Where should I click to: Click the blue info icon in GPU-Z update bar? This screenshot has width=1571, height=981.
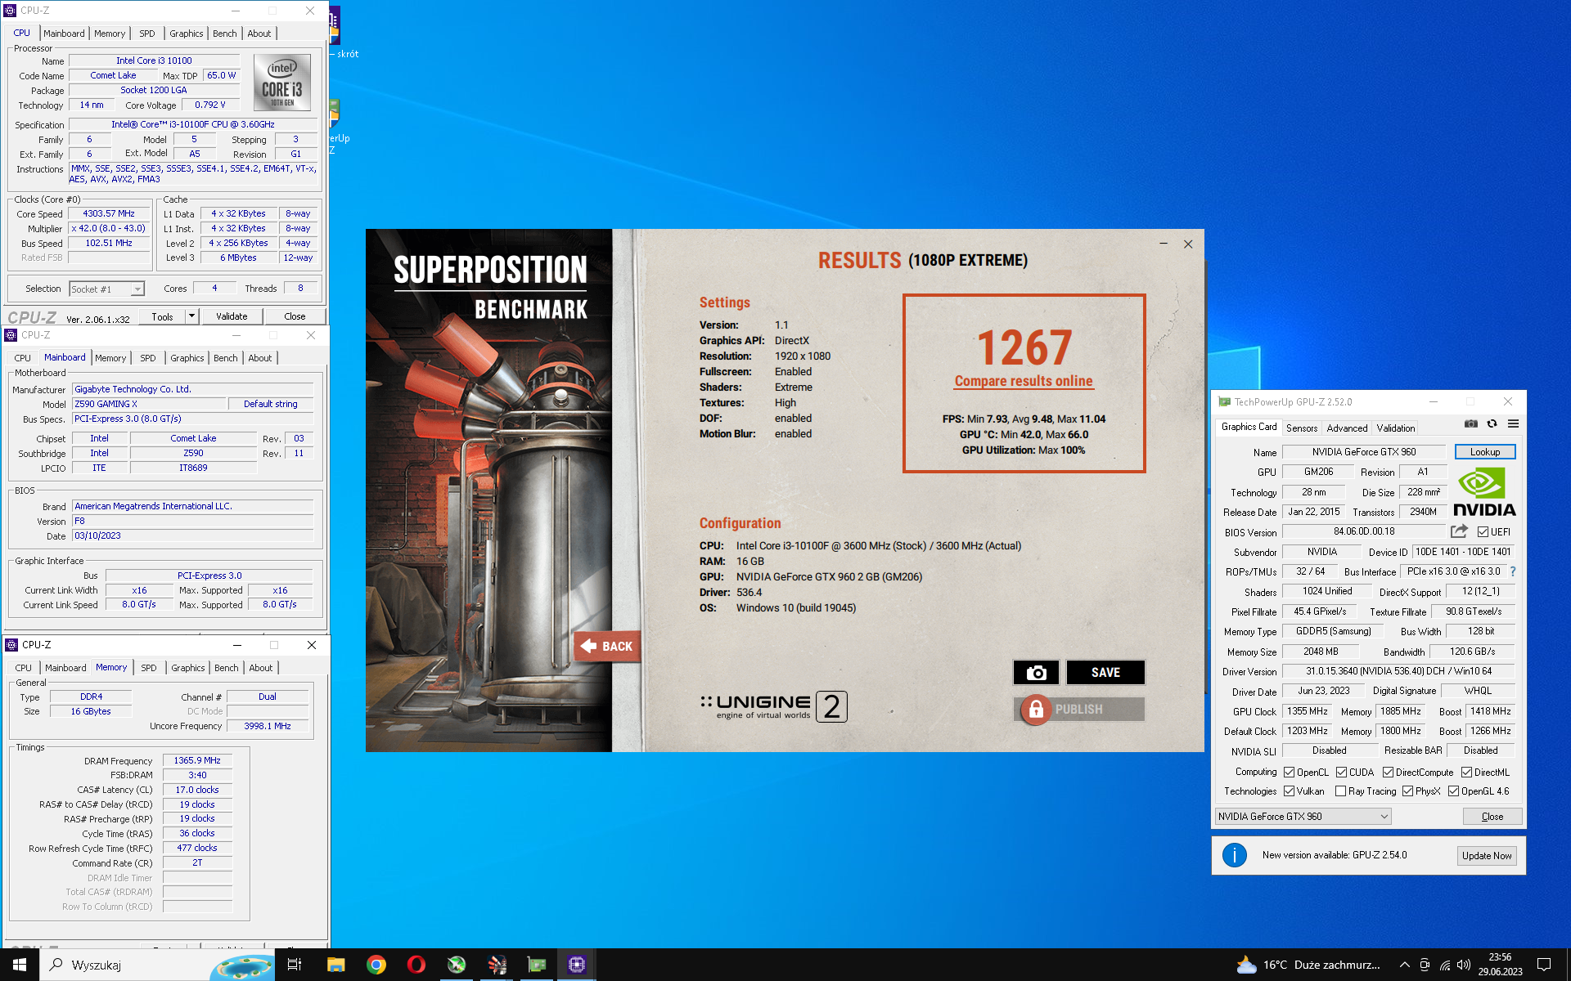[x=1234, y=855]
